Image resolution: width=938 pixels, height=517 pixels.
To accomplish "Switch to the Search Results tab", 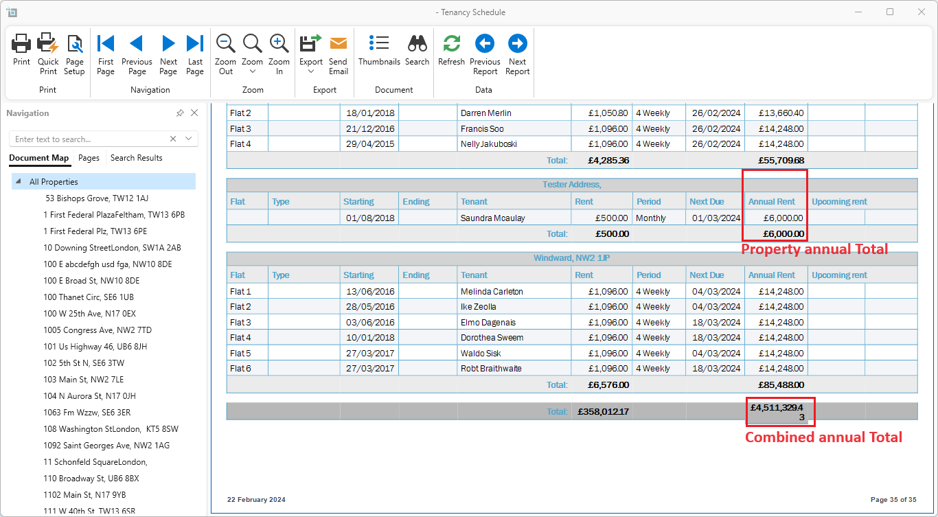I will (x=136, y=158).
